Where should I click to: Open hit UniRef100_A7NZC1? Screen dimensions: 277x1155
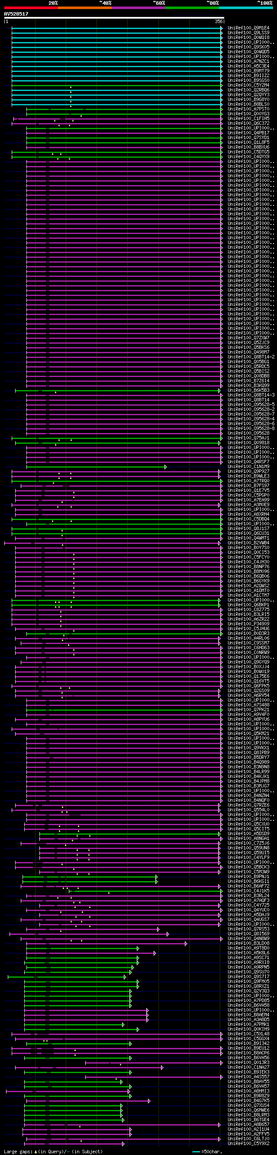pyautogui.click(x=248, y=62)
